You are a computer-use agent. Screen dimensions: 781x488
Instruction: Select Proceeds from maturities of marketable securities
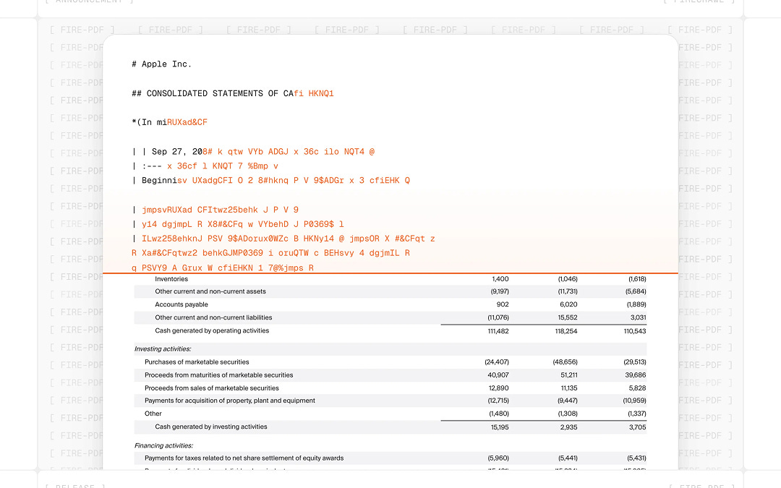coord(218,375)
